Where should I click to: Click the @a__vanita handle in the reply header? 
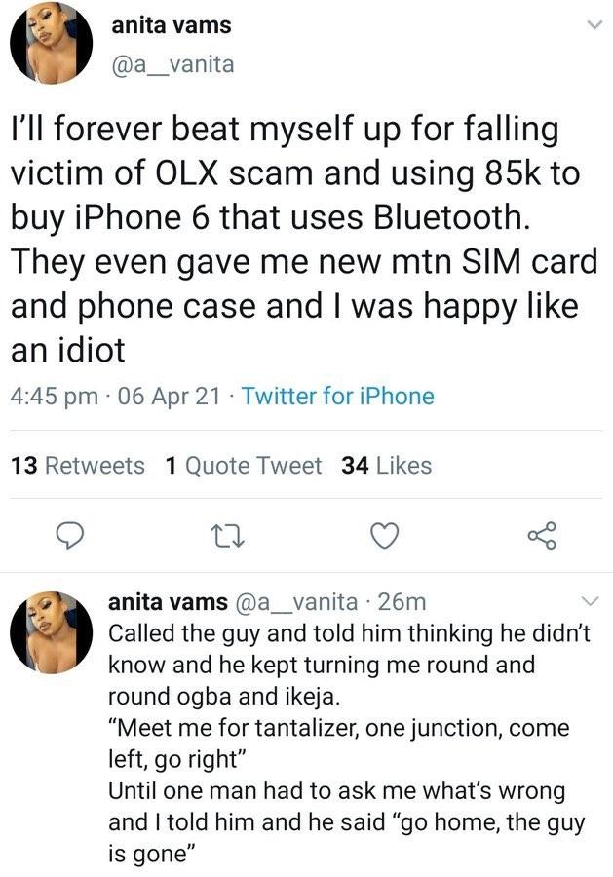coord(298,602)
